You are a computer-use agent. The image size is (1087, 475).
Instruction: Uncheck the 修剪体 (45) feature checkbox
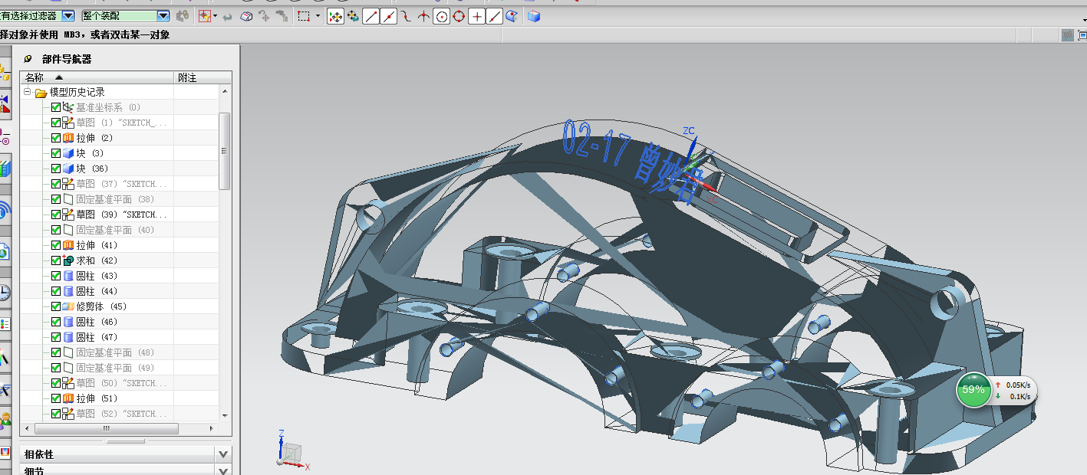56,306
